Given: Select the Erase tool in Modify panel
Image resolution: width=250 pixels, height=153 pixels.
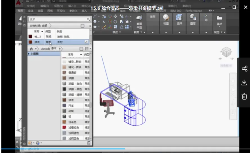Looking at the screenshot, I should click(104, 27).
